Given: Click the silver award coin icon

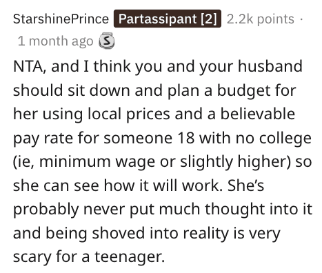Looking at the screenshot, I should coord(106,41).
